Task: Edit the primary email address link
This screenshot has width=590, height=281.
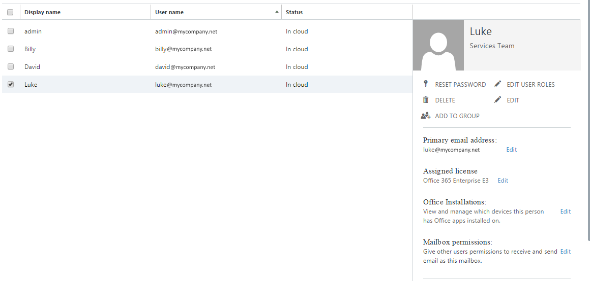Action: (x=511, y=150)
